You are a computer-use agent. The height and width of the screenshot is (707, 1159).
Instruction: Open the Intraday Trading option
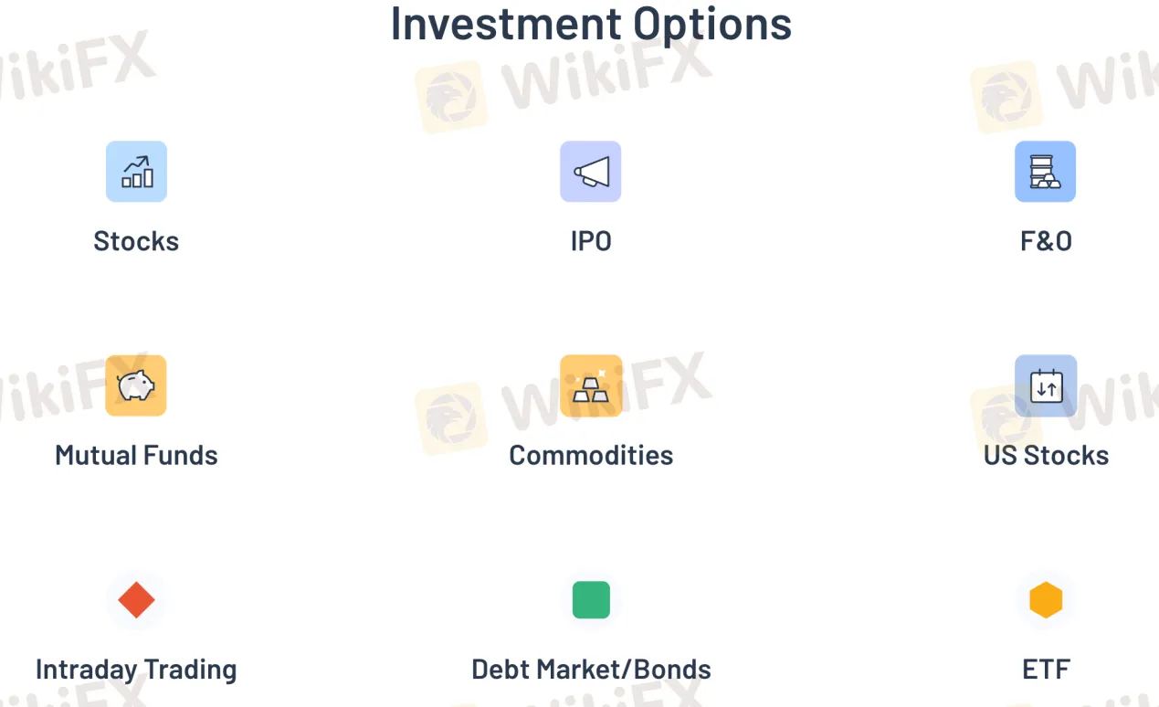point(136,669)
